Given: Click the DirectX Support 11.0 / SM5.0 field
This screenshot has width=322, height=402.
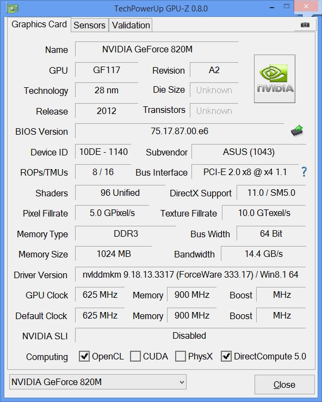Looking at the screenshot, I should point(271,193).
